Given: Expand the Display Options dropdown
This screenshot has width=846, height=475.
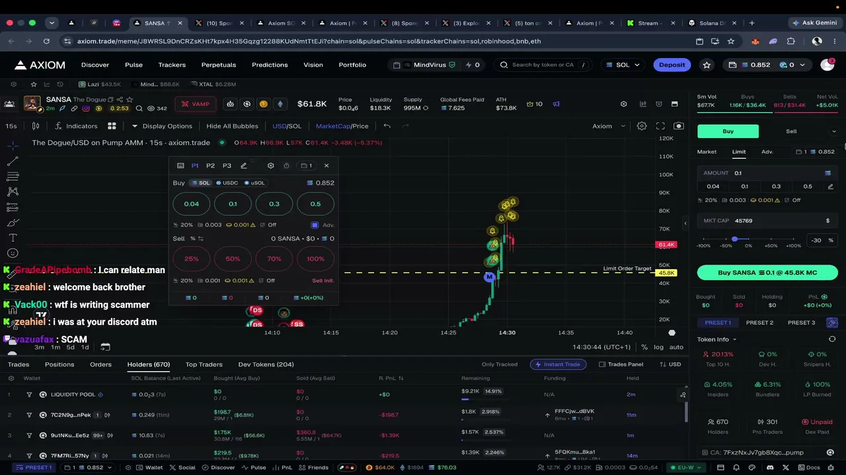Looking at the screenshot, I should coord(162,126).
